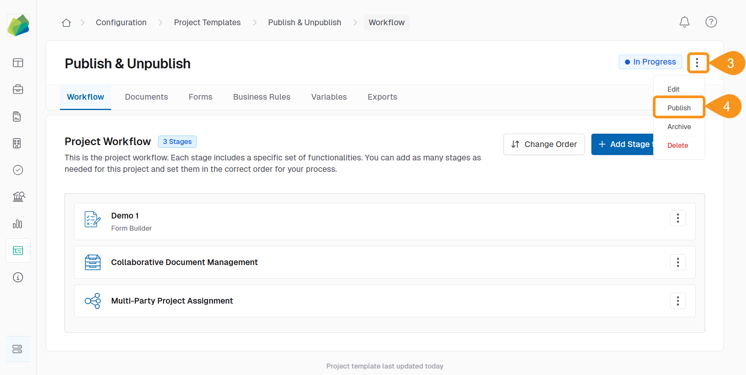The image size is (746, 375).
Task: Open the Demo 1 stage options menu
Action: coord(678,218)
